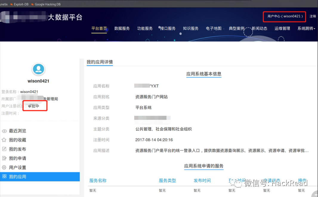The height and width of the screenshot is (197, 318).
Task: Click the grid icon beside 我的应用
Action: coord(4,176)
